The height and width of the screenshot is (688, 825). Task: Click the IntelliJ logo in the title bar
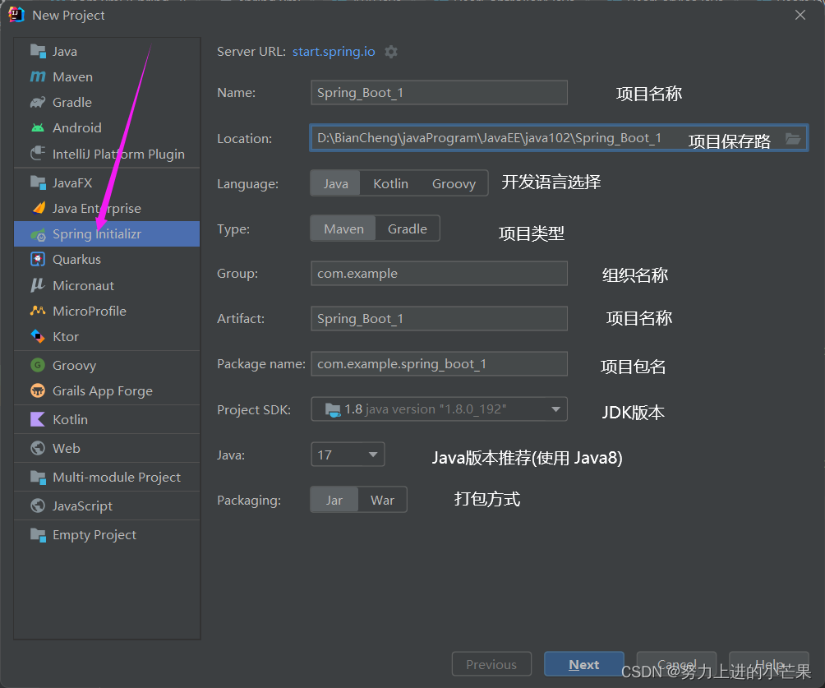[x=16, y=15]
